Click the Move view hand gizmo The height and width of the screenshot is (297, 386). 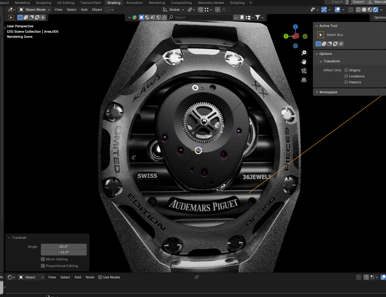click(304, 62)
